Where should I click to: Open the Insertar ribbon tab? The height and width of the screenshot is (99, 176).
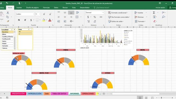coord(19,8)
